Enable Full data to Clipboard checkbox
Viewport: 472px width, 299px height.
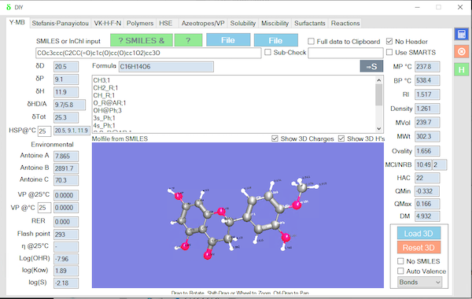click(x=312, y=41)
